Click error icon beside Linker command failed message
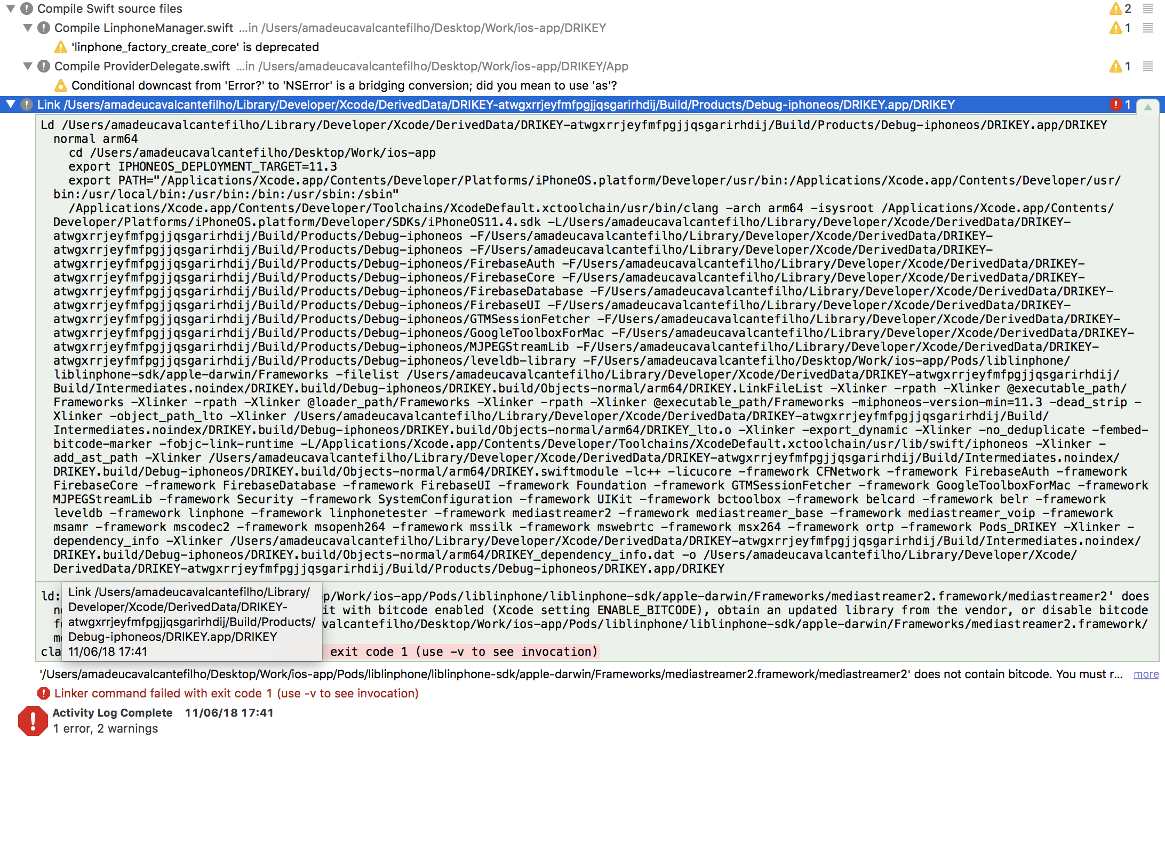The height and width of the screenshot is (851, 1165). click(x=43, y=693)
